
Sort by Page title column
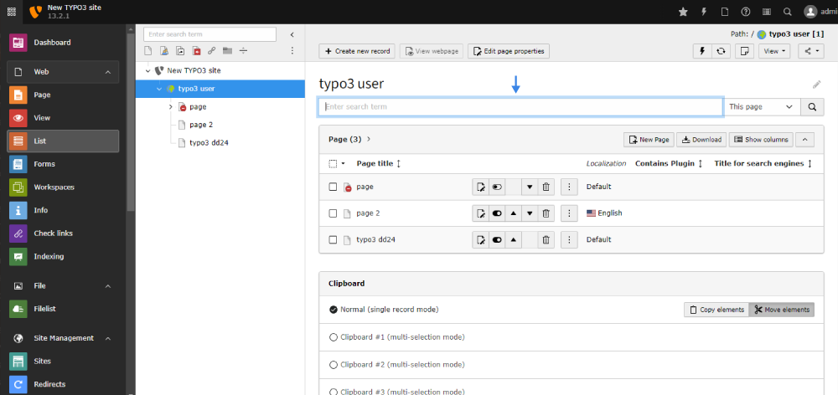point(379,164)
